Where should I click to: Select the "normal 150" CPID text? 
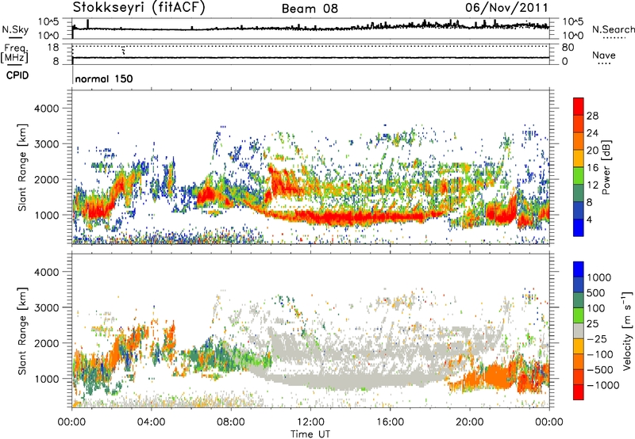tap(104, 78)
